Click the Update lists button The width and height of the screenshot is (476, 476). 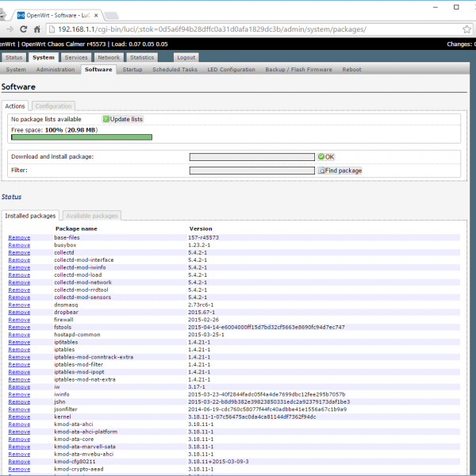(x=123, y=119)
